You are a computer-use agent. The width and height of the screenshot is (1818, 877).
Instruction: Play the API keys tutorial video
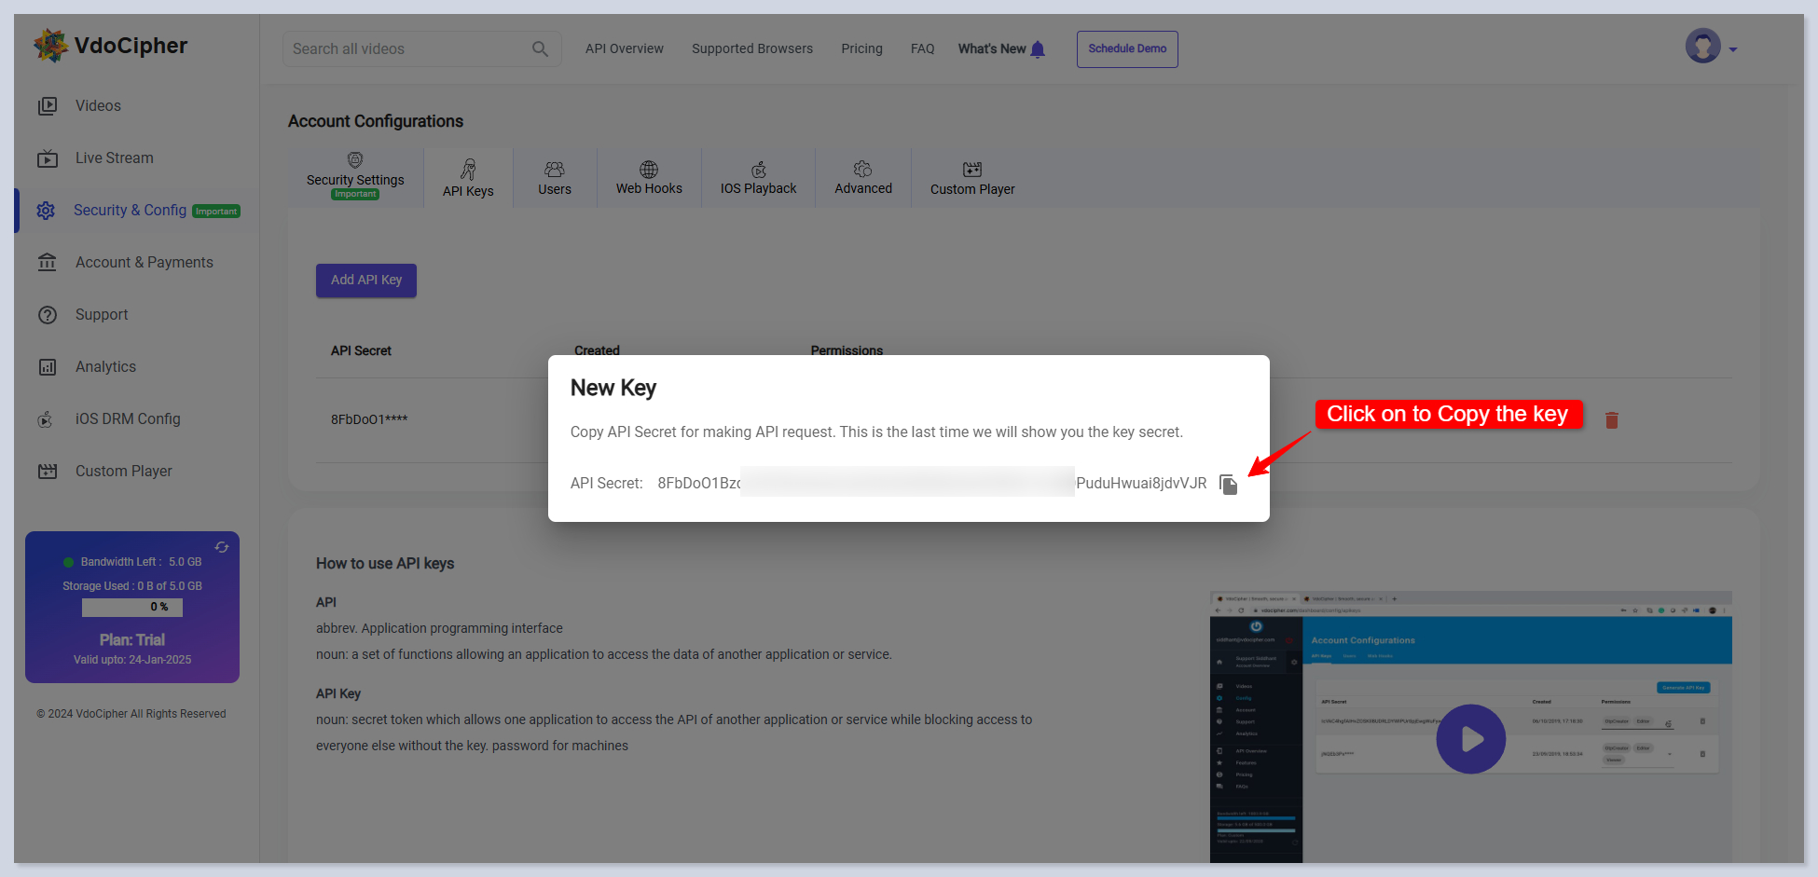tap(1470, 739)
